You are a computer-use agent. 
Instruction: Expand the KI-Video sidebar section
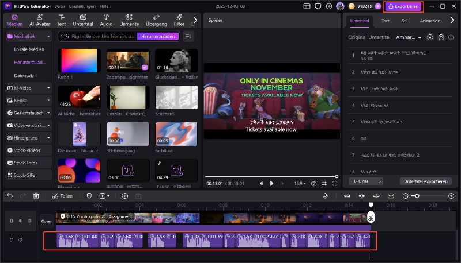(x=48, y=88)
